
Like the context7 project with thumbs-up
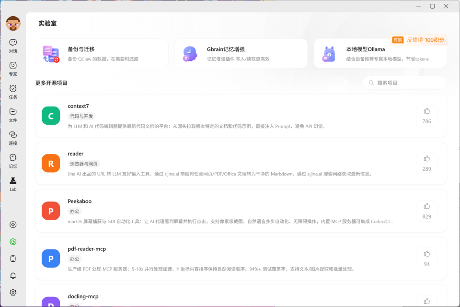[426, 111]
